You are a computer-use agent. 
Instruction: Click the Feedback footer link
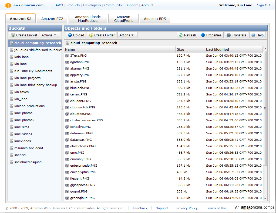point(140,208)
